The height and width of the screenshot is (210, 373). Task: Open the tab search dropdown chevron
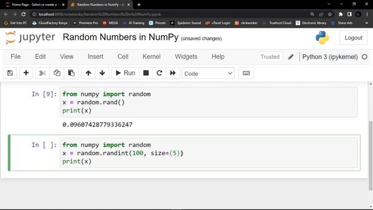[329, 4]
